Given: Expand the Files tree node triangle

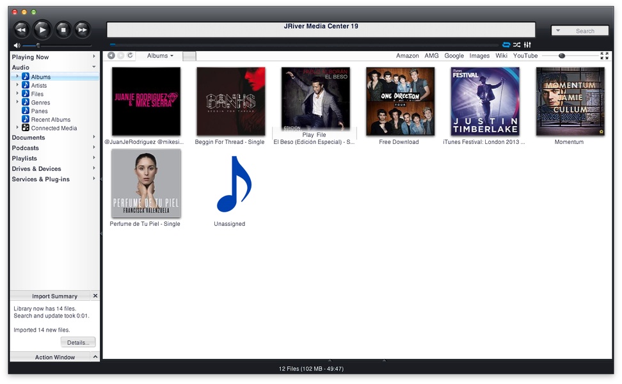Looking at the screenshot, I should point(17,93).
